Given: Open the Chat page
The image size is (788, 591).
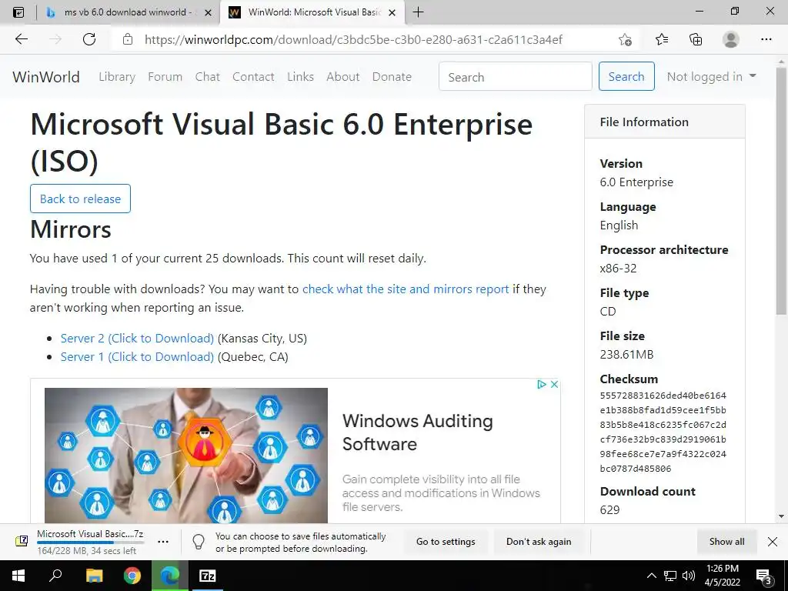Looking at the screenshot, I should point(208,77).
